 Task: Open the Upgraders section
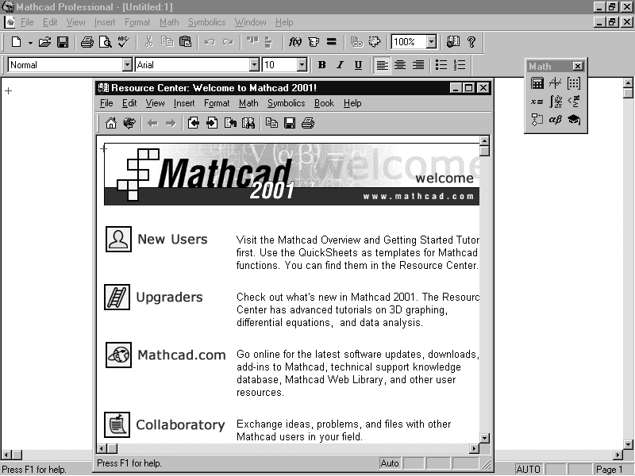[x=169, y=297]
